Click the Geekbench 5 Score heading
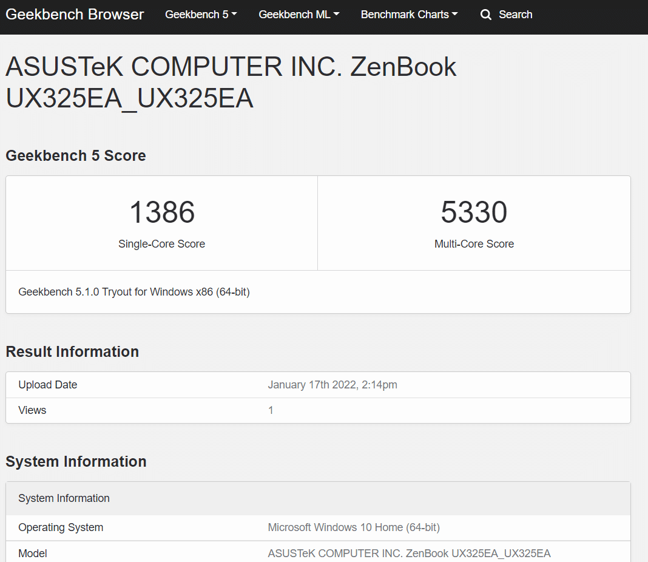This screenshot has width=648, height=562. click(76, 156)
